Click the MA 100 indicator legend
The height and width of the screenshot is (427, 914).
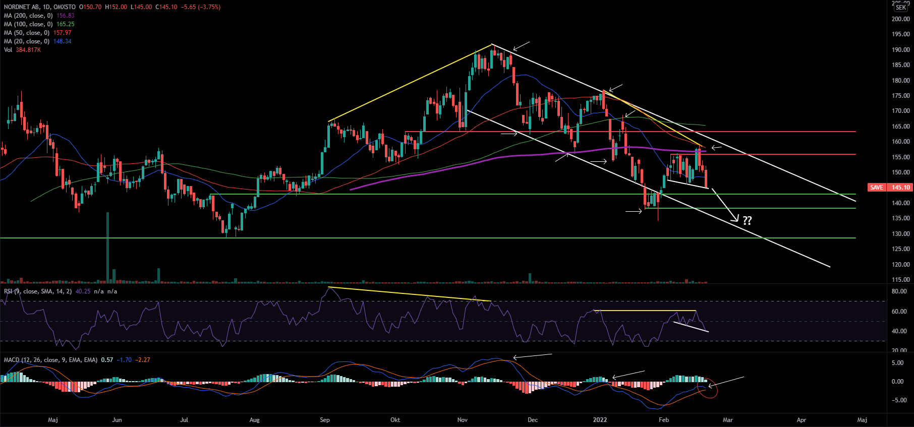[28, 24]
